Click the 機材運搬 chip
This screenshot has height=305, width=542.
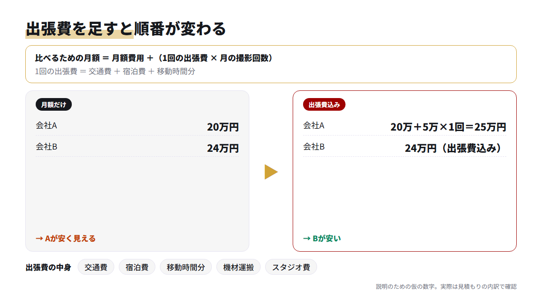point(238,267)
